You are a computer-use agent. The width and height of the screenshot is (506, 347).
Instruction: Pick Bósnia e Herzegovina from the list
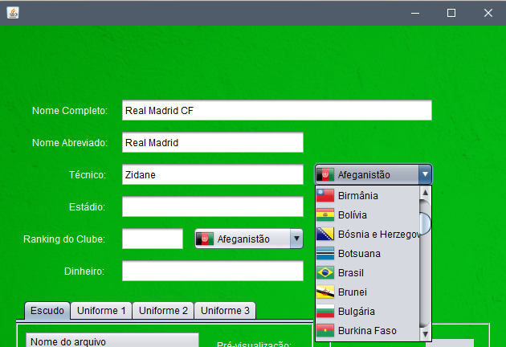coord(368,234)
